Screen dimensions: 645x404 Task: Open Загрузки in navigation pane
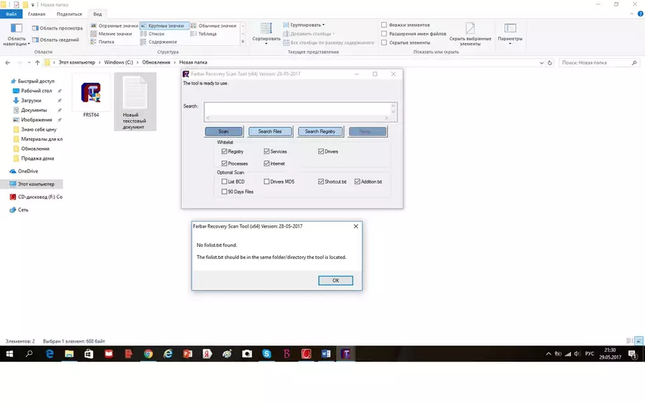click(x=31, y=100)
